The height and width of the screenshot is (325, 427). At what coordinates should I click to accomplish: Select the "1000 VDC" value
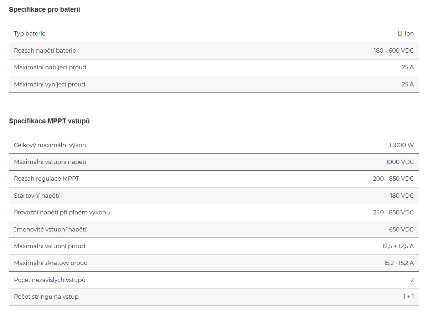coord(400,162)
